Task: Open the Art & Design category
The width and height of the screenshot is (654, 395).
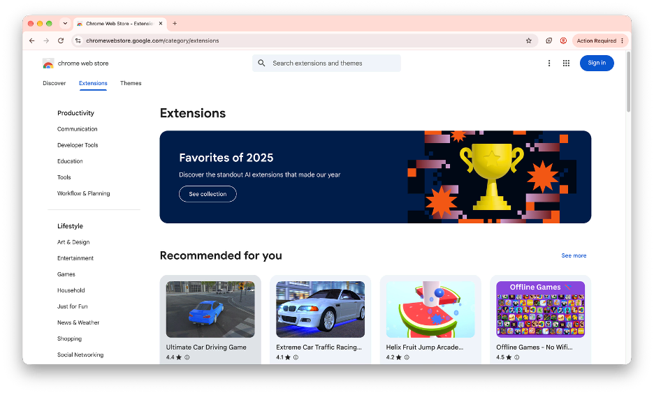Action: (73, 242)
